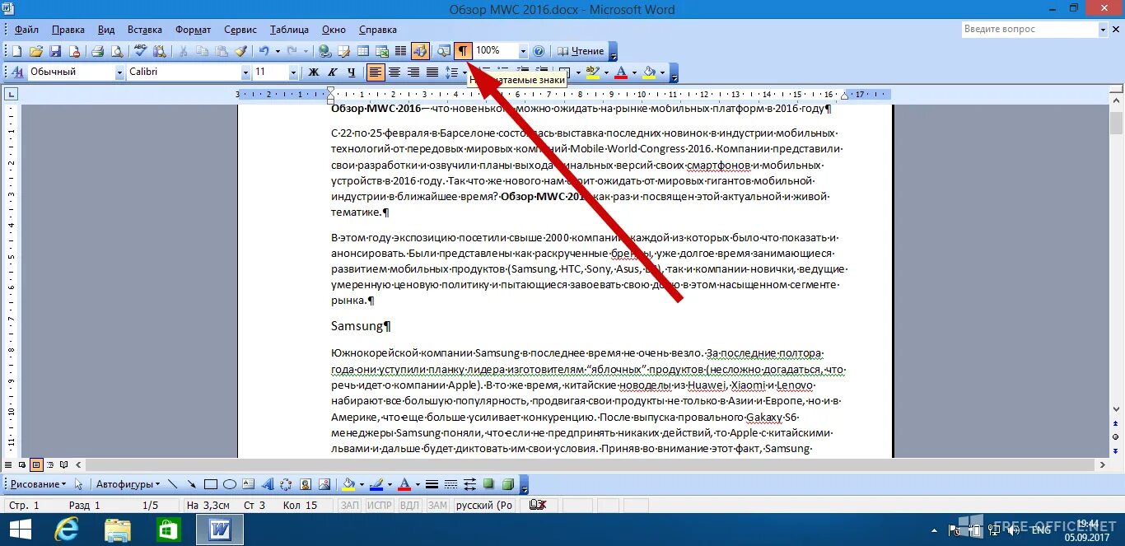Open an existing file from the toolbar

coord(36,51)
